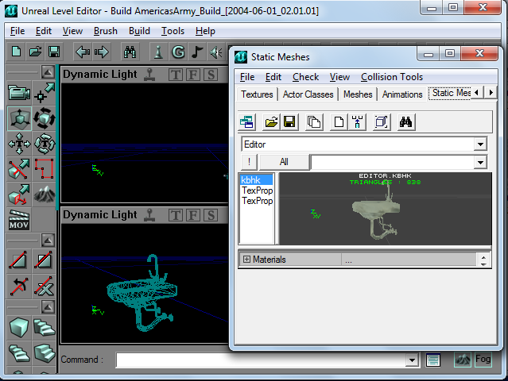Select the Texture rotate tool
The height and width of the screenshot is (381, 508).
point(45,144)
